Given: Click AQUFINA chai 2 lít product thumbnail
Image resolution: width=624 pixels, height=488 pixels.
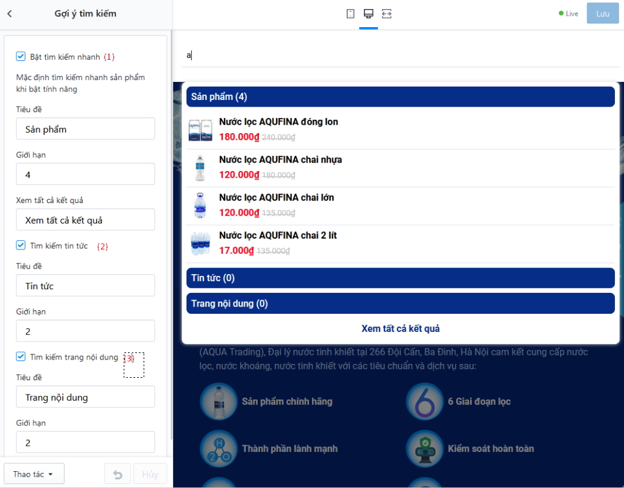Looking at the screenshot, I should pyautogui.click(x=200, y=243).
